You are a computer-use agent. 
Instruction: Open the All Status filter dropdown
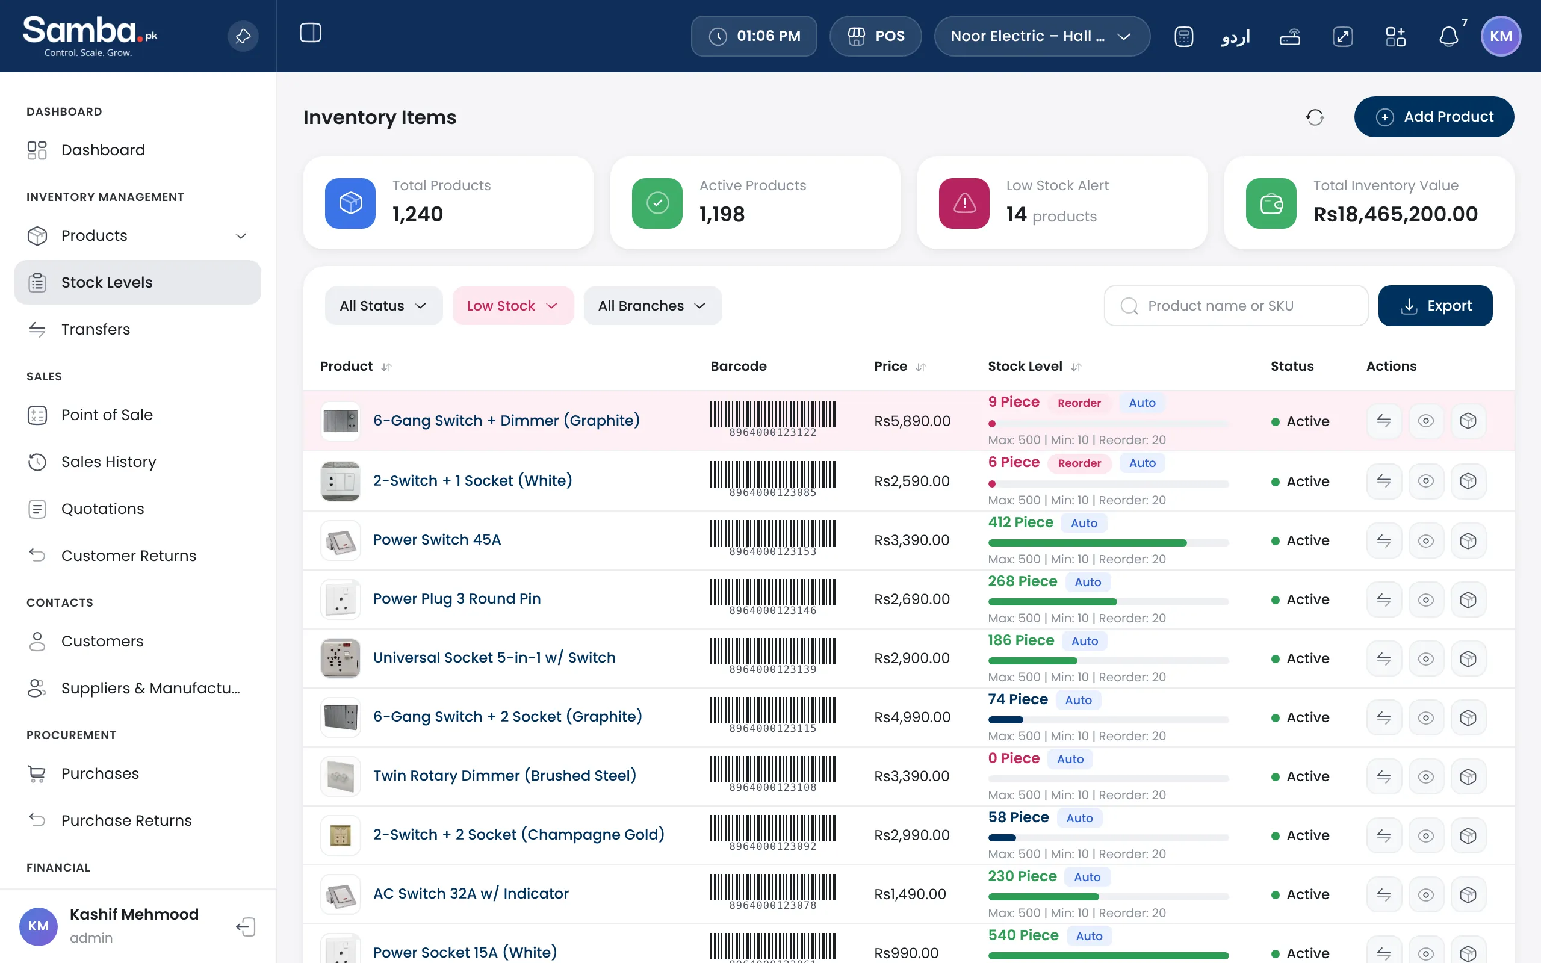click(x=383, y=306)
